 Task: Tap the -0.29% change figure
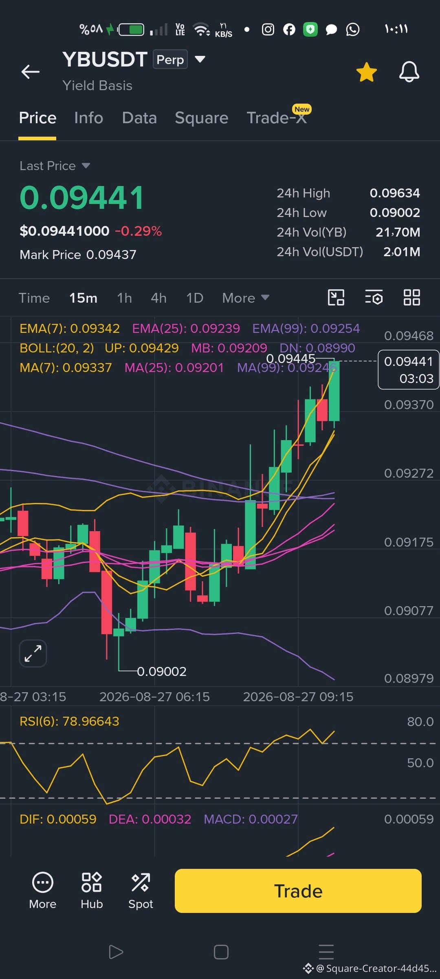[x=138, y=231]
